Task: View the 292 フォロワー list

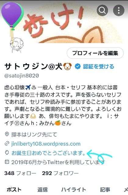Action: [60, 173]
